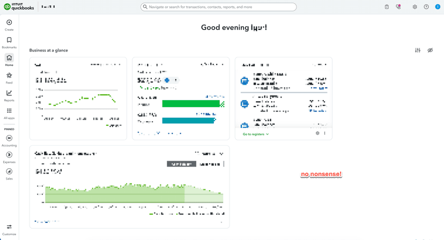
Task: Open period dropdown on area chart card
Action: coord(209,154)
